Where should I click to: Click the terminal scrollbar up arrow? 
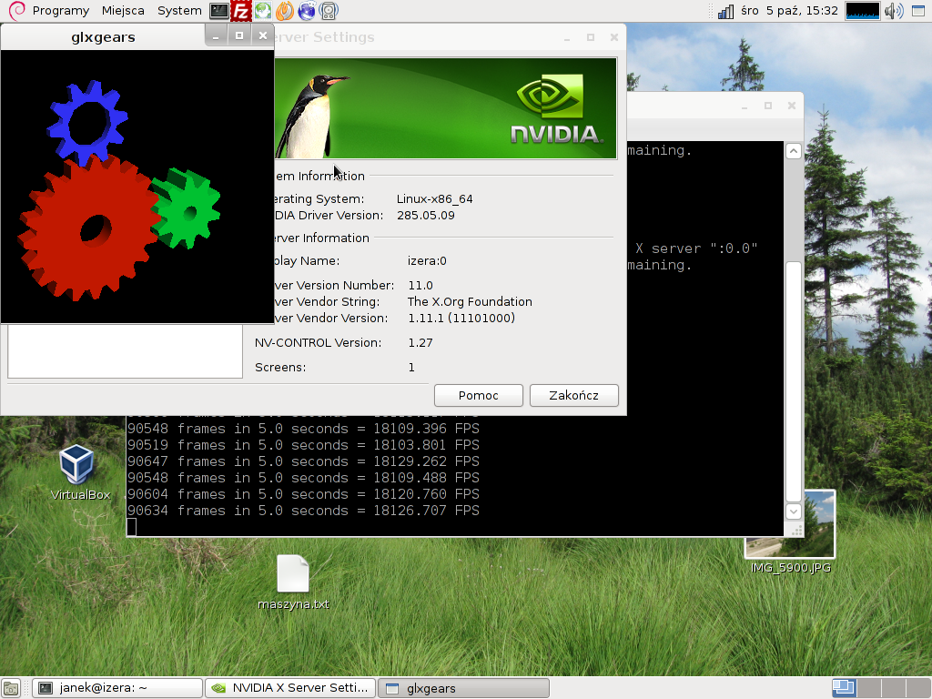794,151
